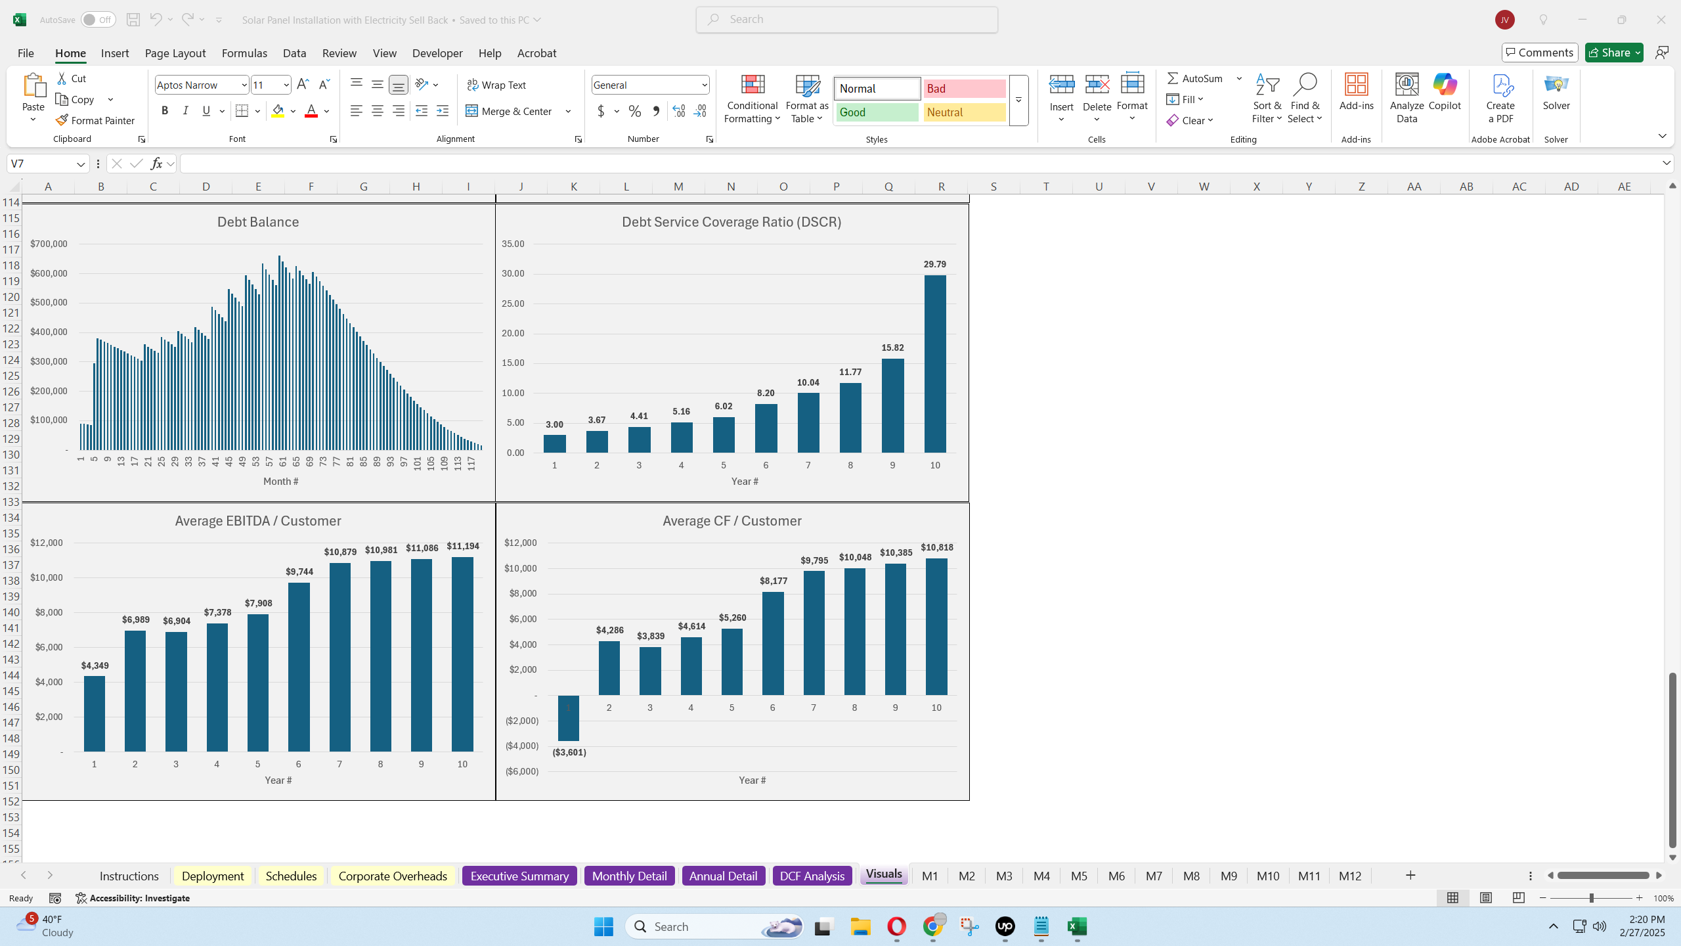The image size is (1681, 946).
Task: Open Sort & Filter
Action: click(1267, 99)
